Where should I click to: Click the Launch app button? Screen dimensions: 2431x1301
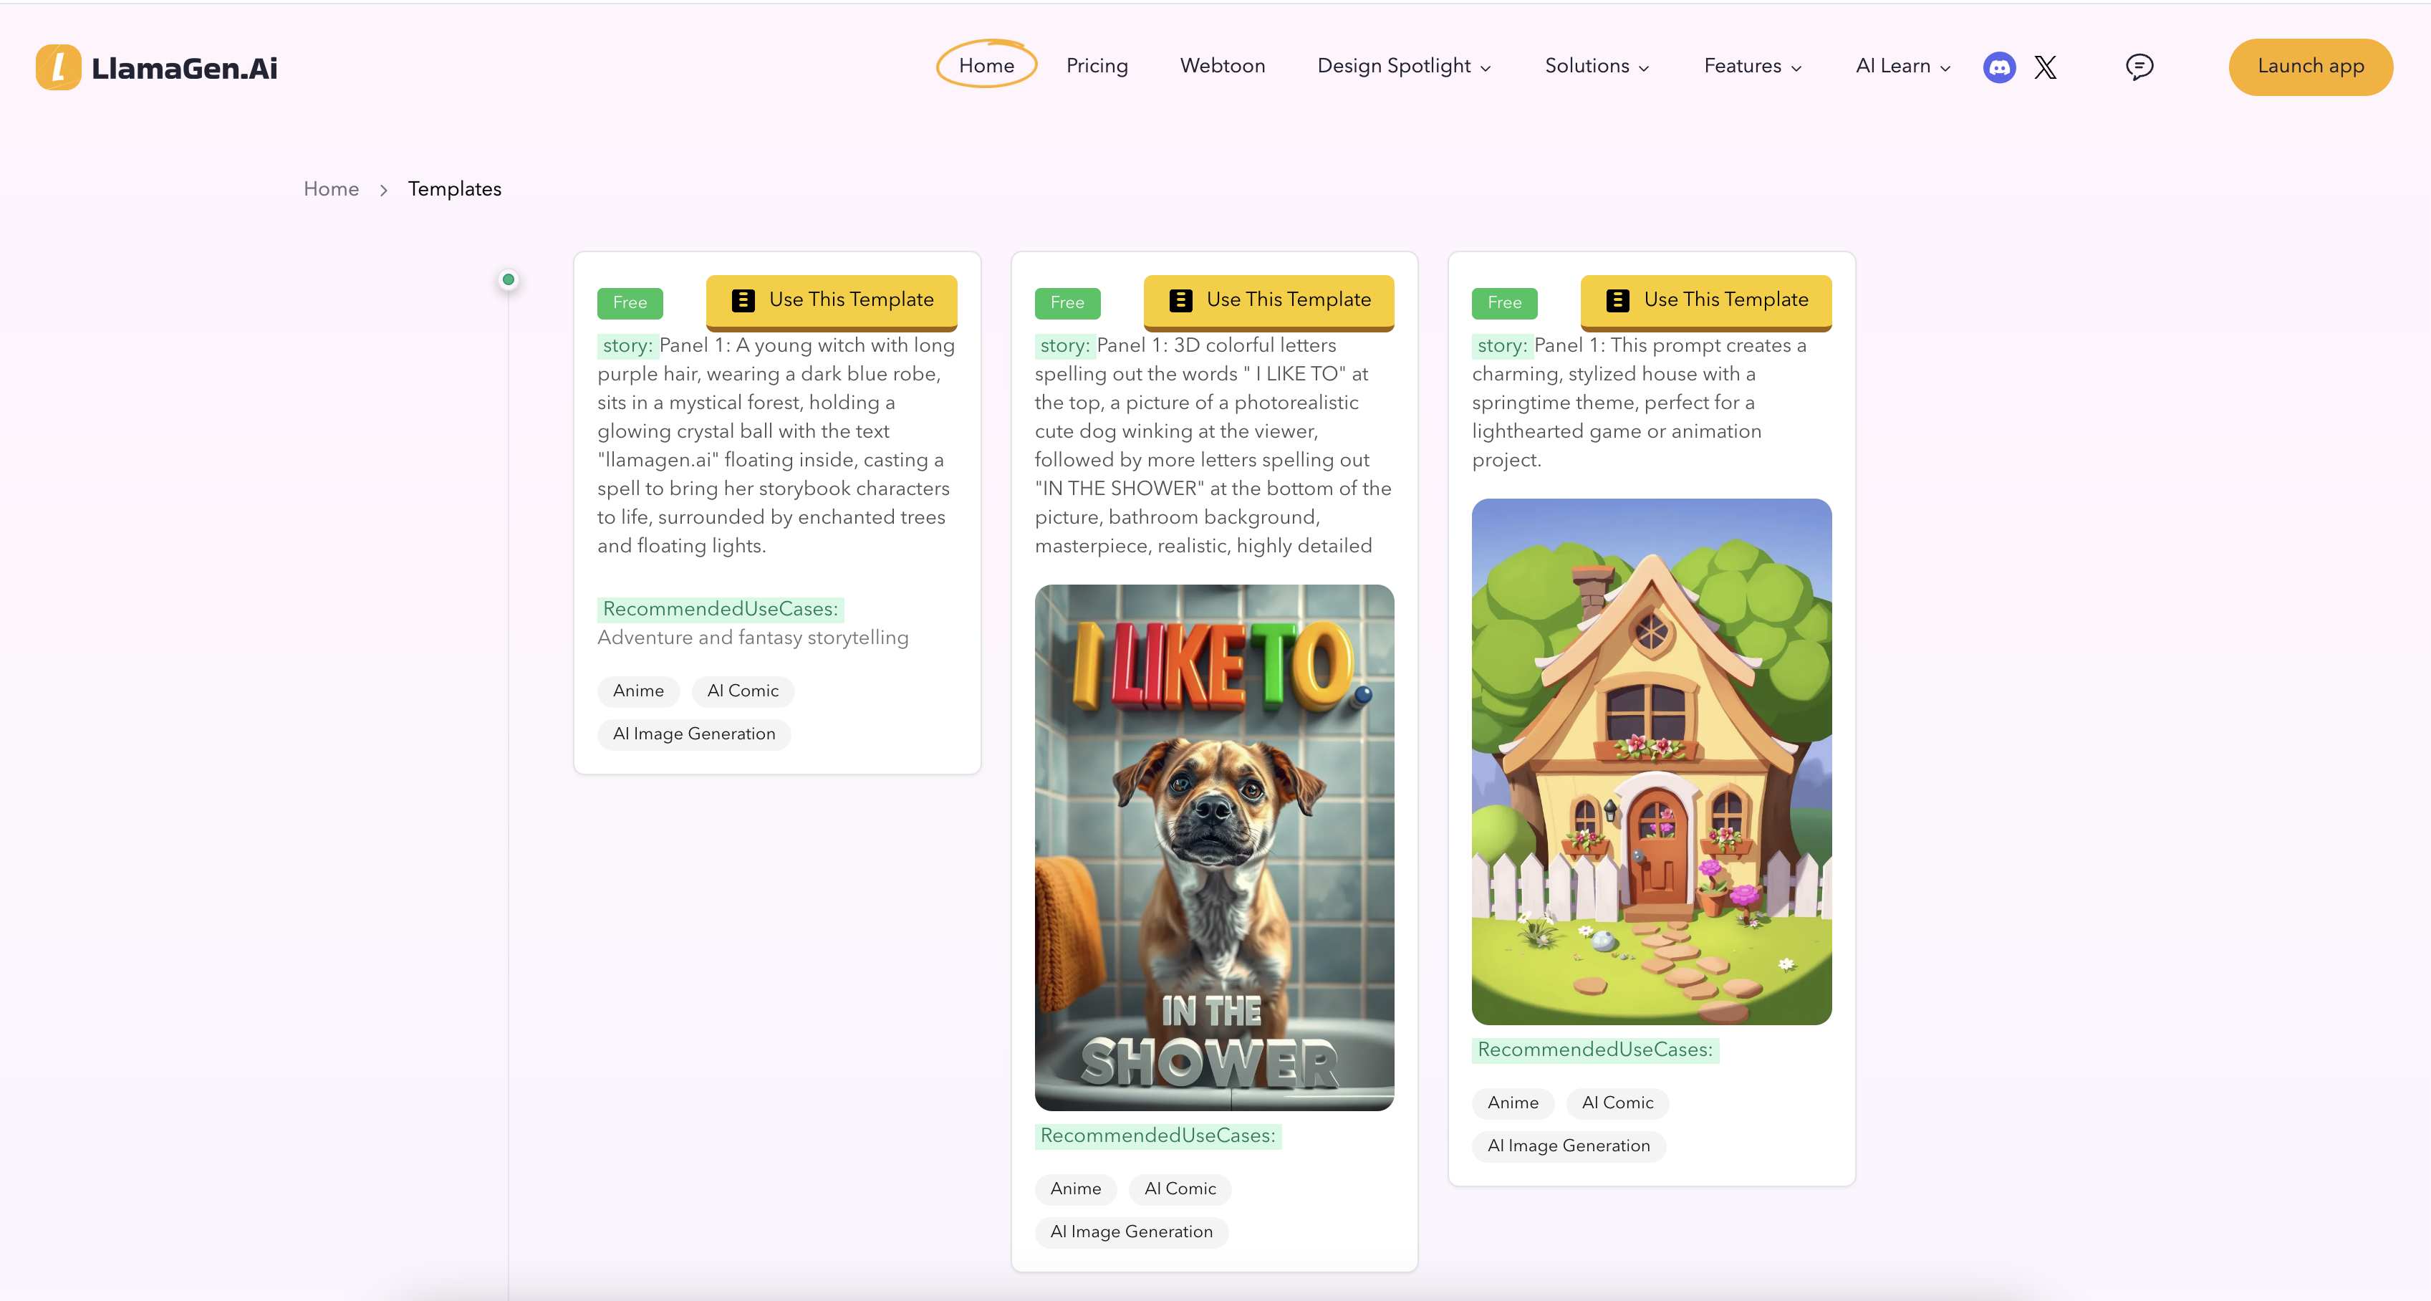[x=2309, y=66]
